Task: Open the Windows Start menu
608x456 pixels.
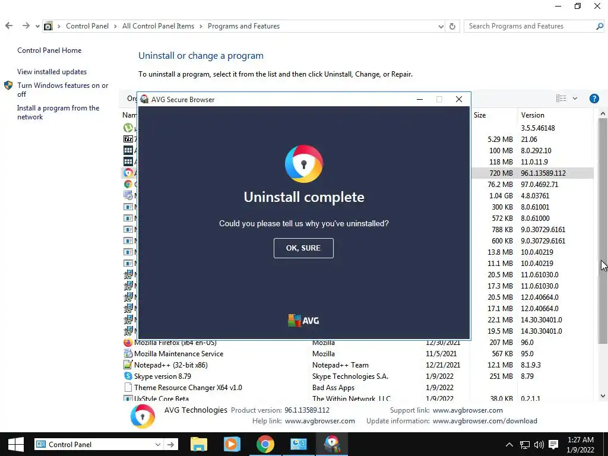Action: click(15, 444)
